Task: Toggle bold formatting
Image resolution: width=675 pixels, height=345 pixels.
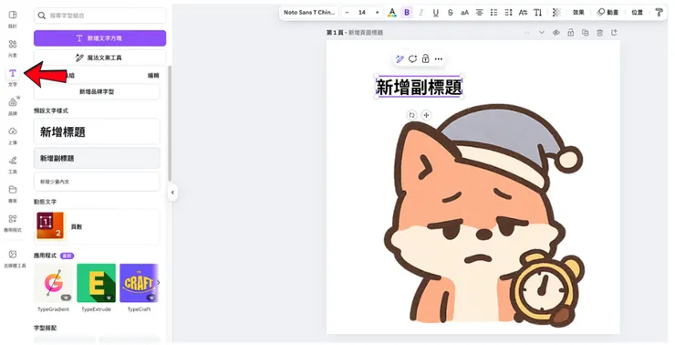Action: tap(407, 13)
